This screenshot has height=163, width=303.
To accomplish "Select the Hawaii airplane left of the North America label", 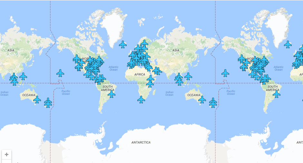I will click(x=60, y=73).
